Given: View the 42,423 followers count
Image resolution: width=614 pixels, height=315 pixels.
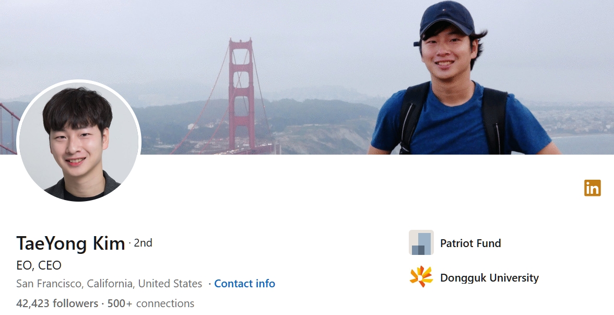Looking at the screenshot, I should click(57, 303).
